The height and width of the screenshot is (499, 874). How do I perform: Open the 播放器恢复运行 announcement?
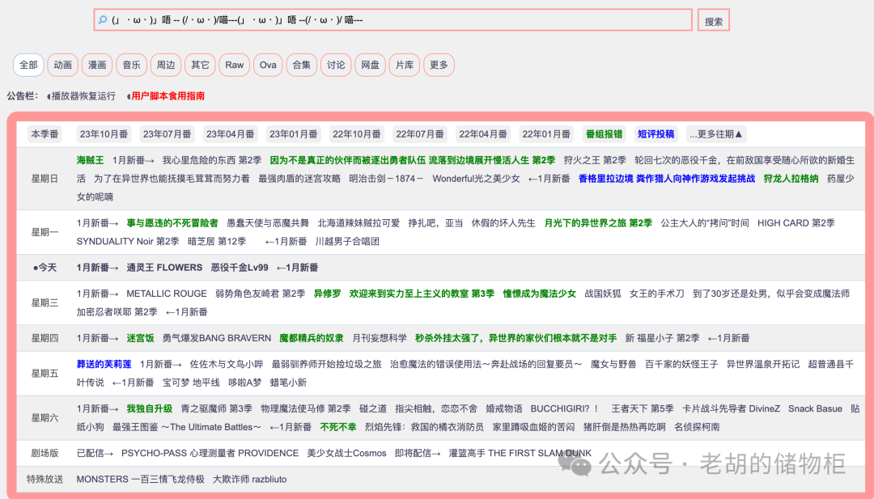coord(83,95)
